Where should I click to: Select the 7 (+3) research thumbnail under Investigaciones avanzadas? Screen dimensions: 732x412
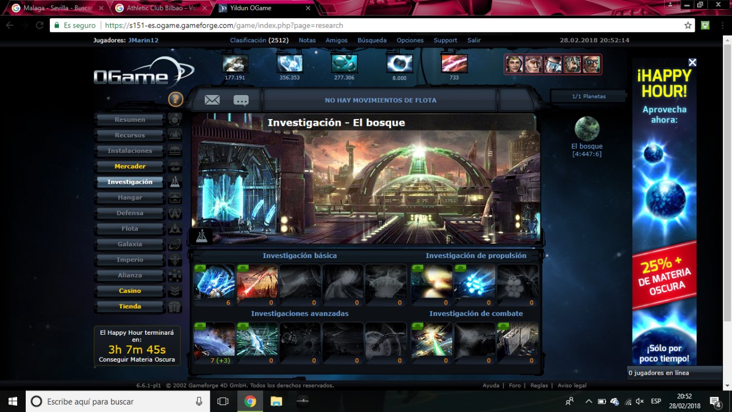click(x=214, y=342)
